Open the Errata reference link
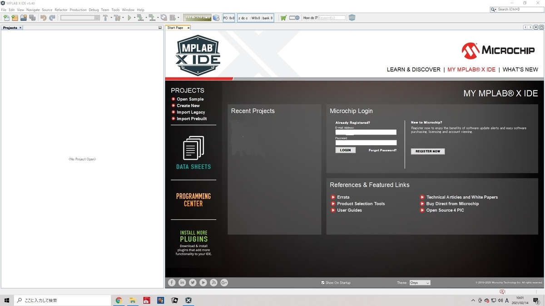This screenshot has height=306, width=545. 343,197
